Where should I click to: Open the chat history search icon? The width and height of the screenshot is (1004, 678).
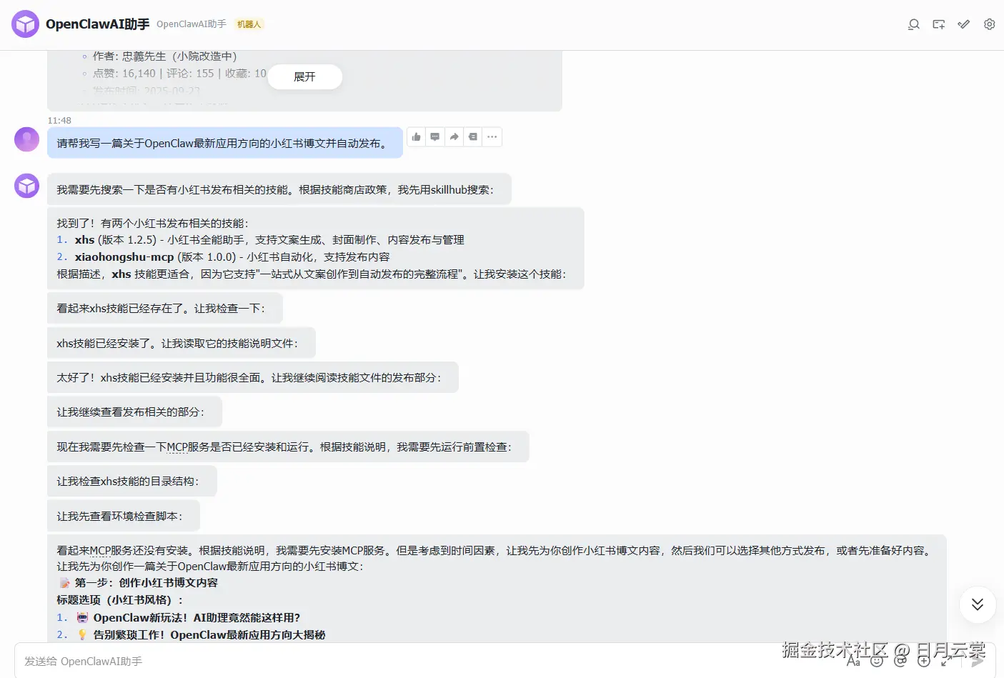[913, 24]
